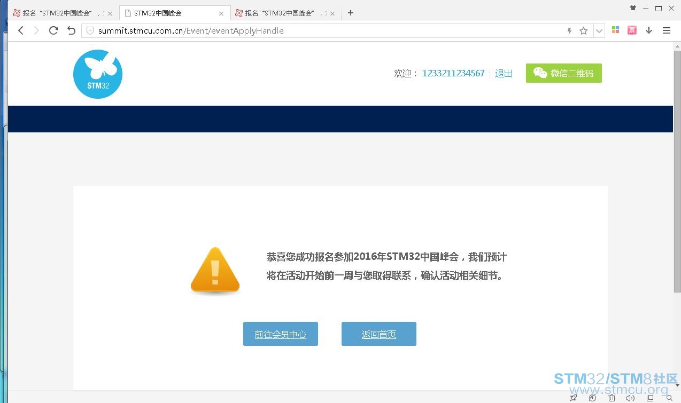Expand the address bar dropdown arrow

[599, 31]
